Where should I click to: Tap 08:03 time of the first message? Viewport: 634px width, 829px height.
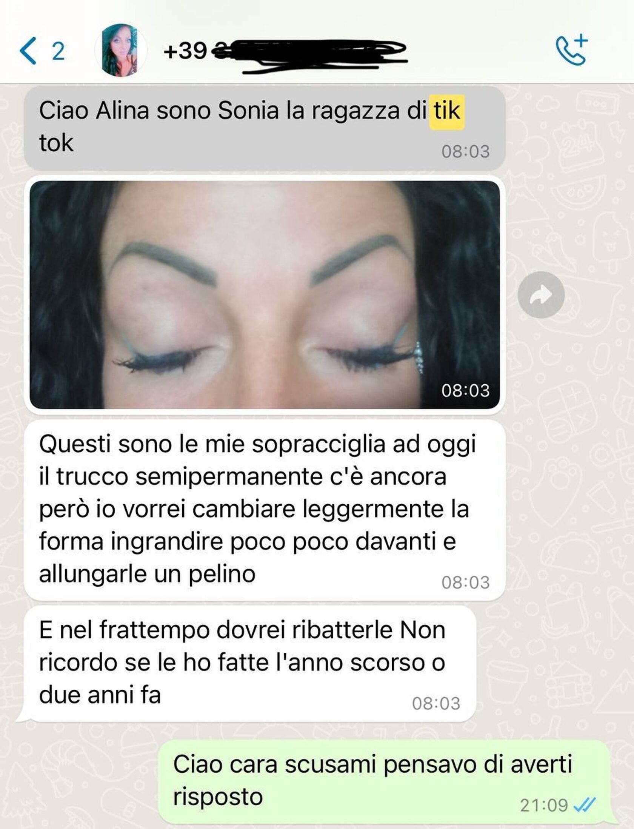[465, 151]
